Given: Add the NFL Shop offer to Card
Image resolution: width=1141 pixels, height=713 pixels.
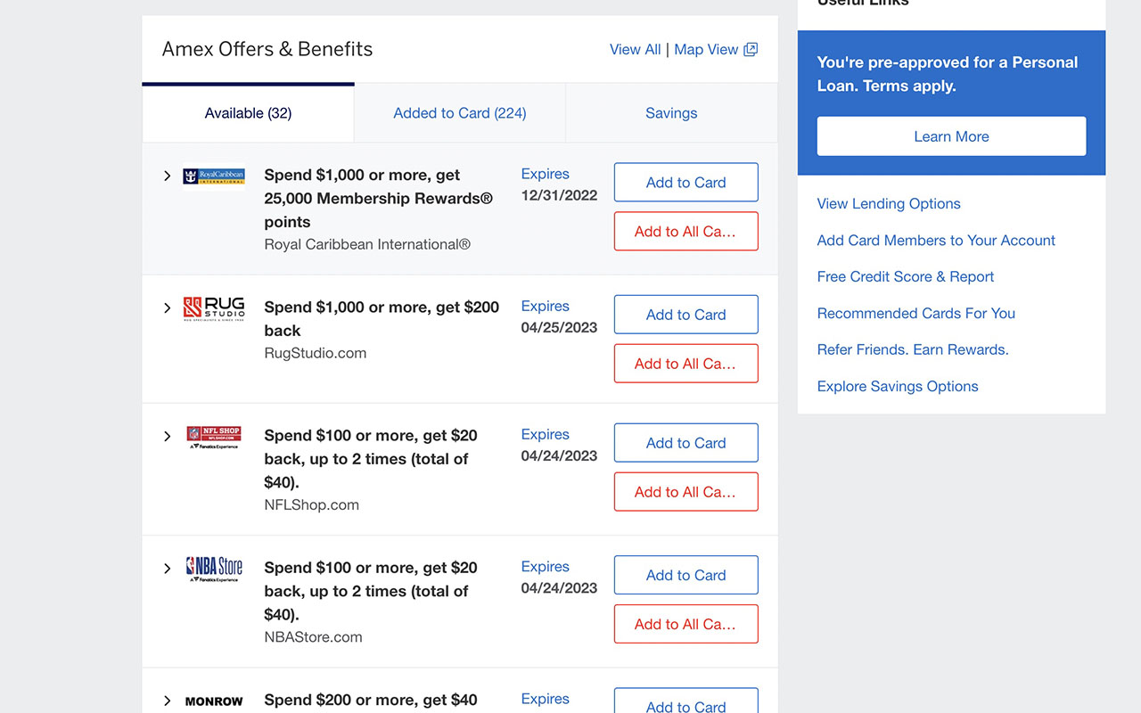Looking at the screenshot, I should tap(685, 442).
